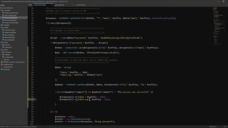This screenshot has width=228, height=128.
Task: Expand the firebase folder arrow
Action: click(1, 54)
